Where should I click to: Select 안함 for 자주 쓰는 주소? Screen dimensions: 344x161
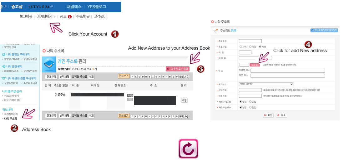[250, 107]
